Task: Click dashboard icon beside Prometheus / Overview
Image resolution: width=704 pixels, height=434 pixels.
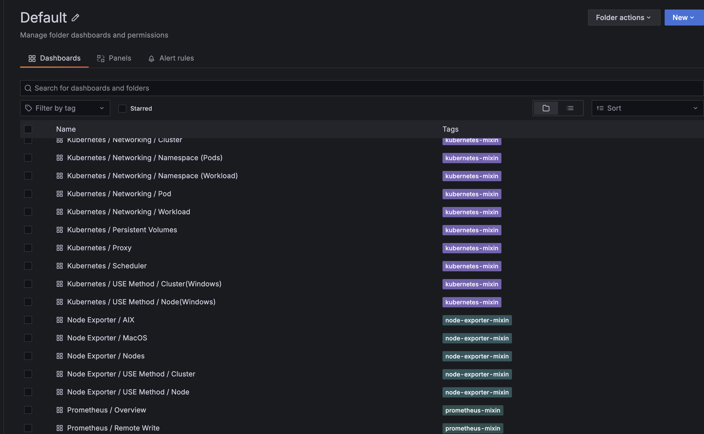Action: pos(59,410)
